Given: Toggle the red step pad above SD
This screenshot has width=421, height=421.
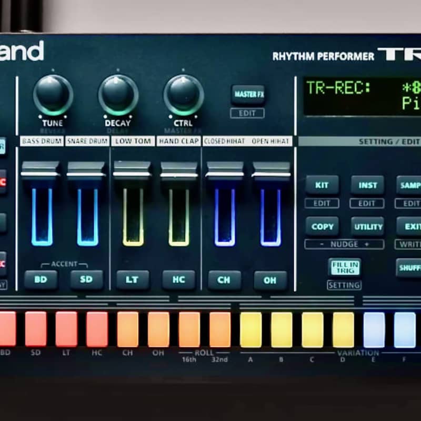Looking at the screenshot, I should click(36, 329).
